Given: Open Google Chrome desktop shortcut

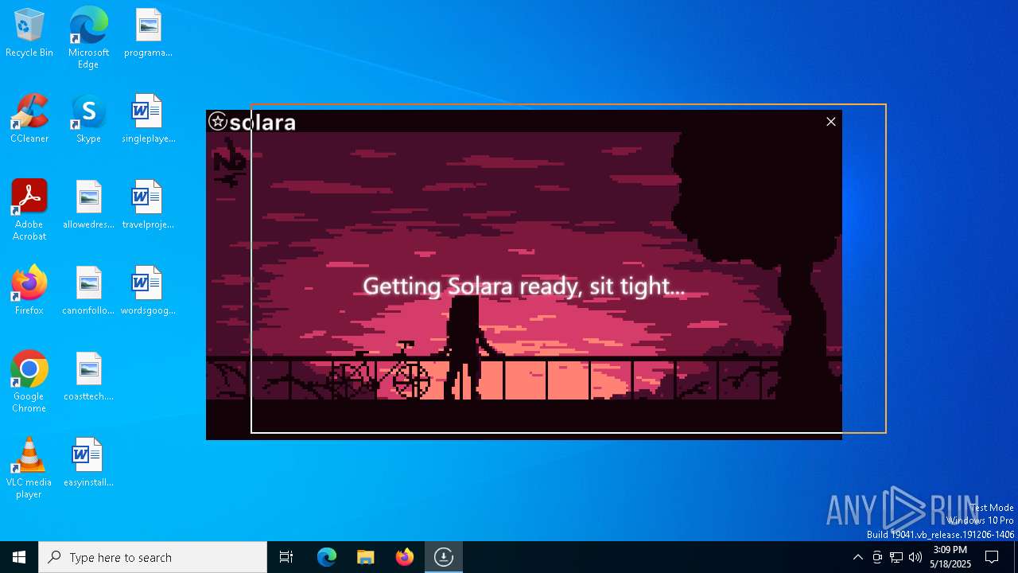Looking at the screenshot, I should (x=29, y=382).
